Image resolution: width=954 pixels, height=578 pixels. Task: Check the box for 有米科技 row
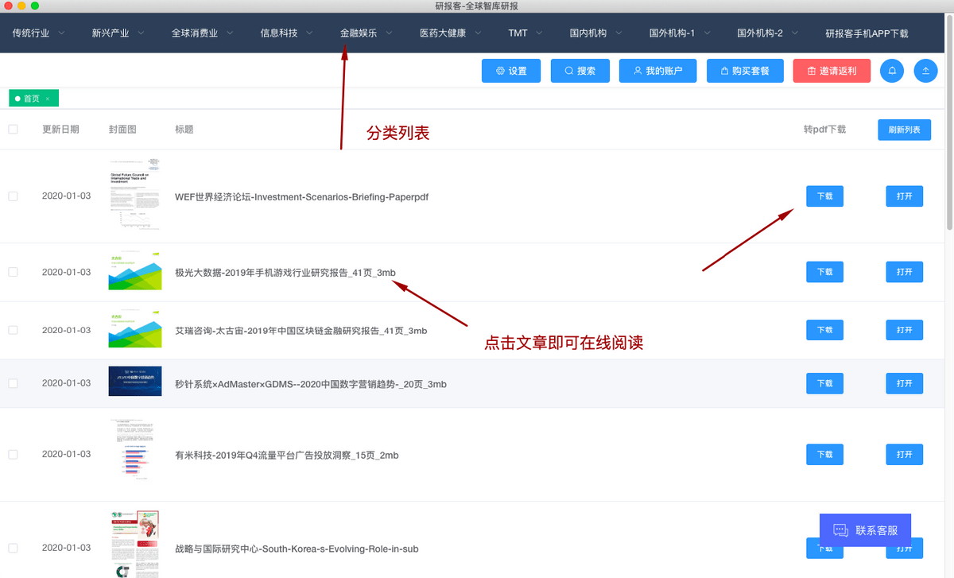[13, 455]
